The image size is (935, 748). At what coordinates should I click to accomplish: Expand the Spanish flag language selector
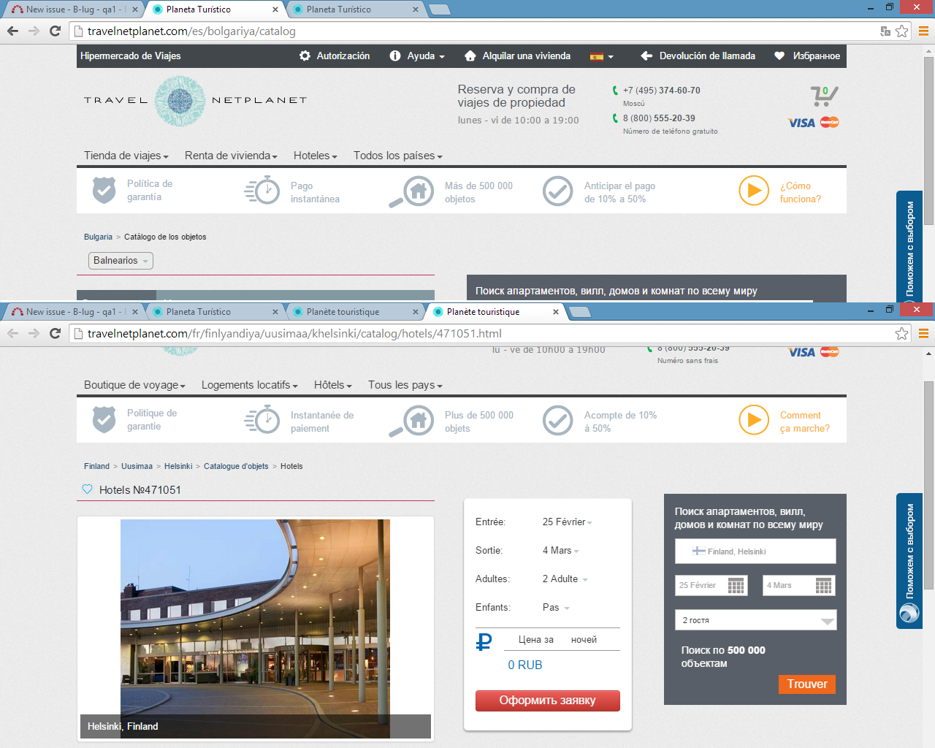(602, 56)
